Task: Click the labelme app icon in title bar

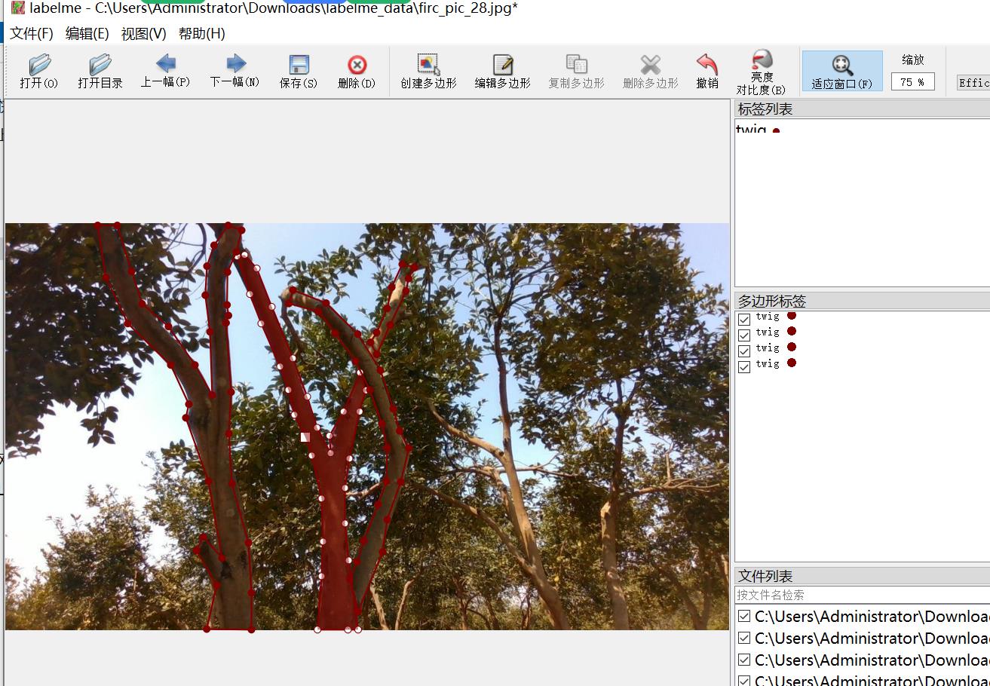Action: point(18,8)
